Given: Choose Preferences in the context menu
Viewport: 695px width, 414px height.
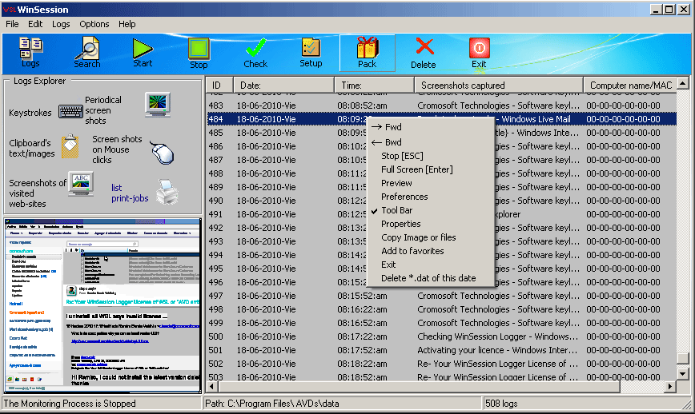Looking at the screenshot, I should 404,197.
